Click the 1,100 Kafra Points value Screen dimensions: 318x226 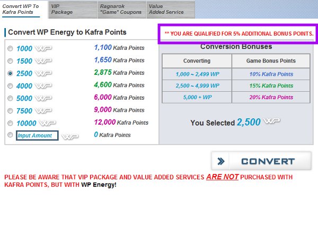coord(119,48)
